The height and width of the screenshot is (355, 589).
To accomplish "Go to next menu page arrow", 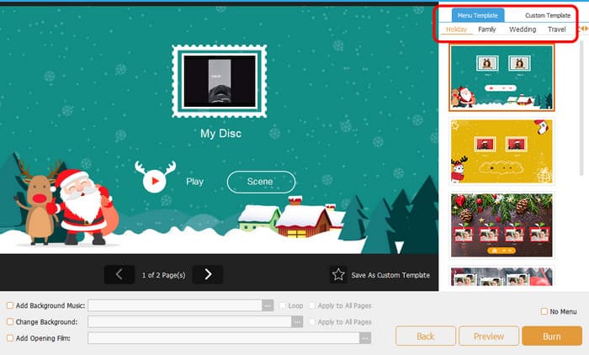I will coord(208,274).
